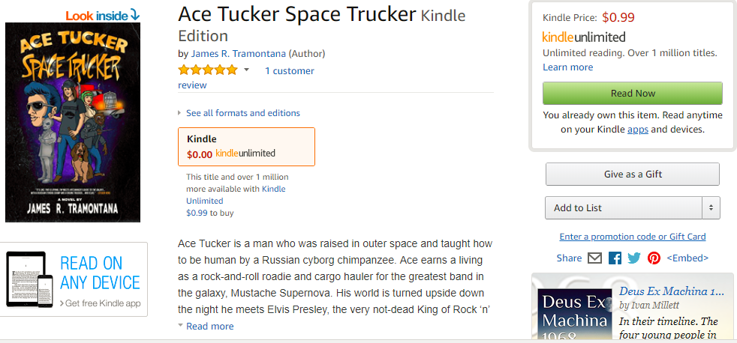
Task: Open the Ace Tucker book cover image
Action: click(x=73, y=123)
